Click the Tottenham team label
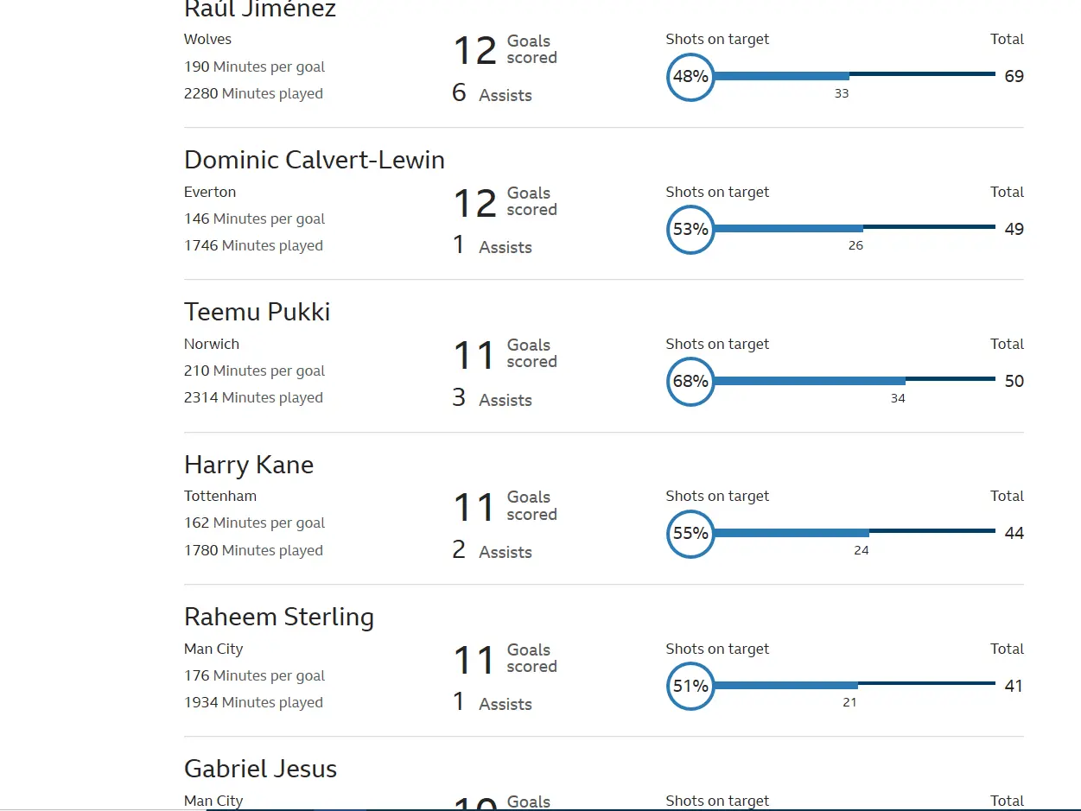Viewport: 1081px width, 811px height. pos(220,497)
